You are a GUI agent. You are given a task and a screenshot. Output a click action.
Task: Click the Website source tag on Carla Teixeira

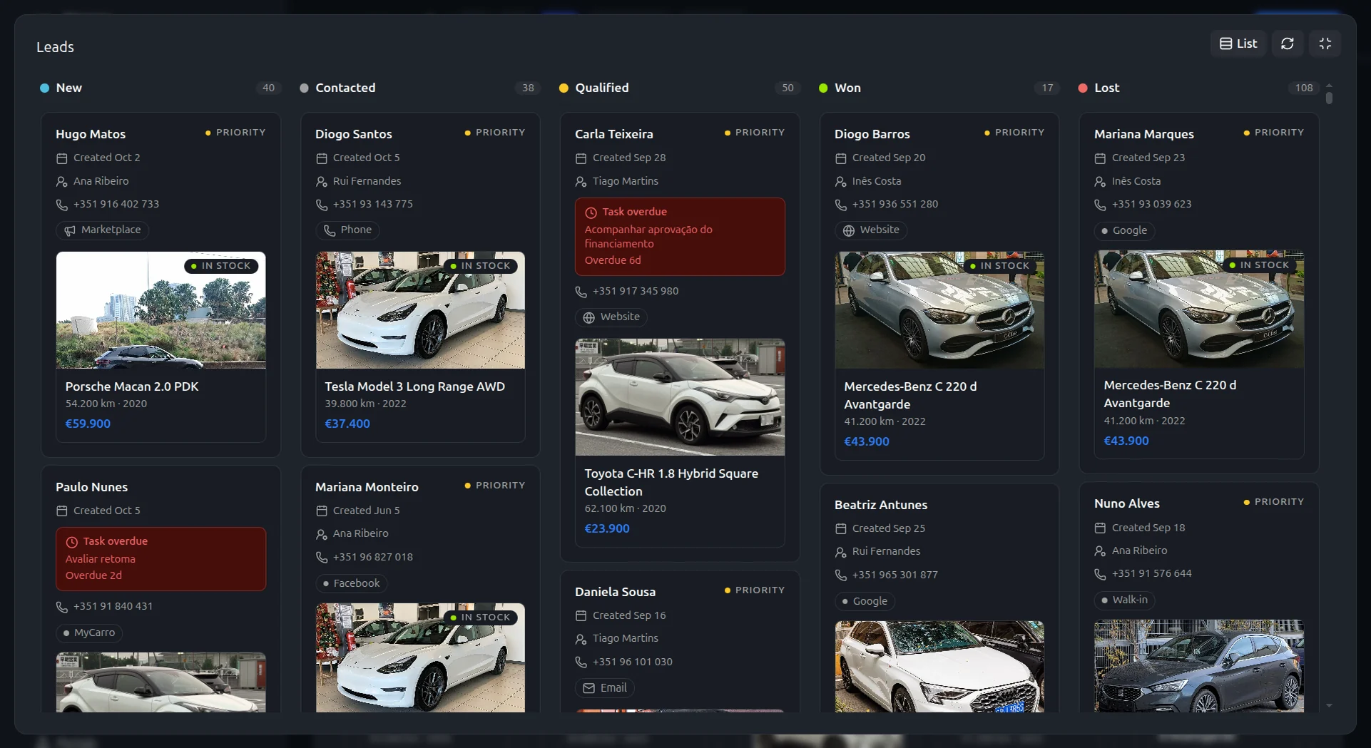[x=611, y=317]
